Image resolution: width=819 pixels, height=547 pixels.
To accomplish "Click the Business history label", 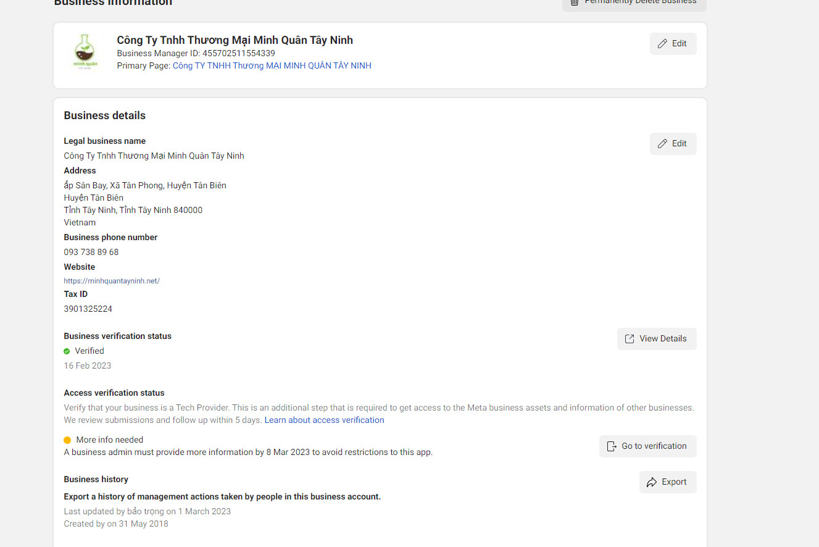I will (x=96, y=479).
